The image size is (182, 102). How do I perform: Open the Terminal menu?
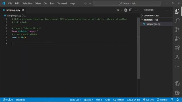click(x=62, y=3)
